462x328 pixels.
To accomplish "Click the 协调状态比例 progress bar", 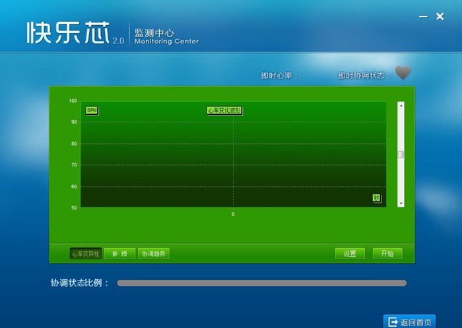I will [261, 283].
